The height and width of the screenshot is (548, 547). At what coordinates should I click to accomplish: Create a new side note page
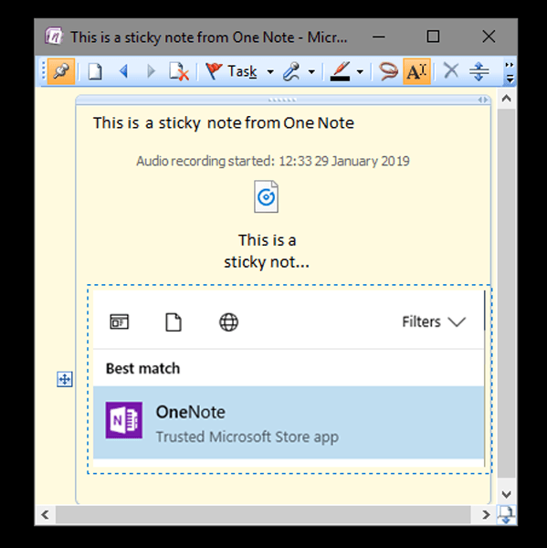tap(95, 71)
